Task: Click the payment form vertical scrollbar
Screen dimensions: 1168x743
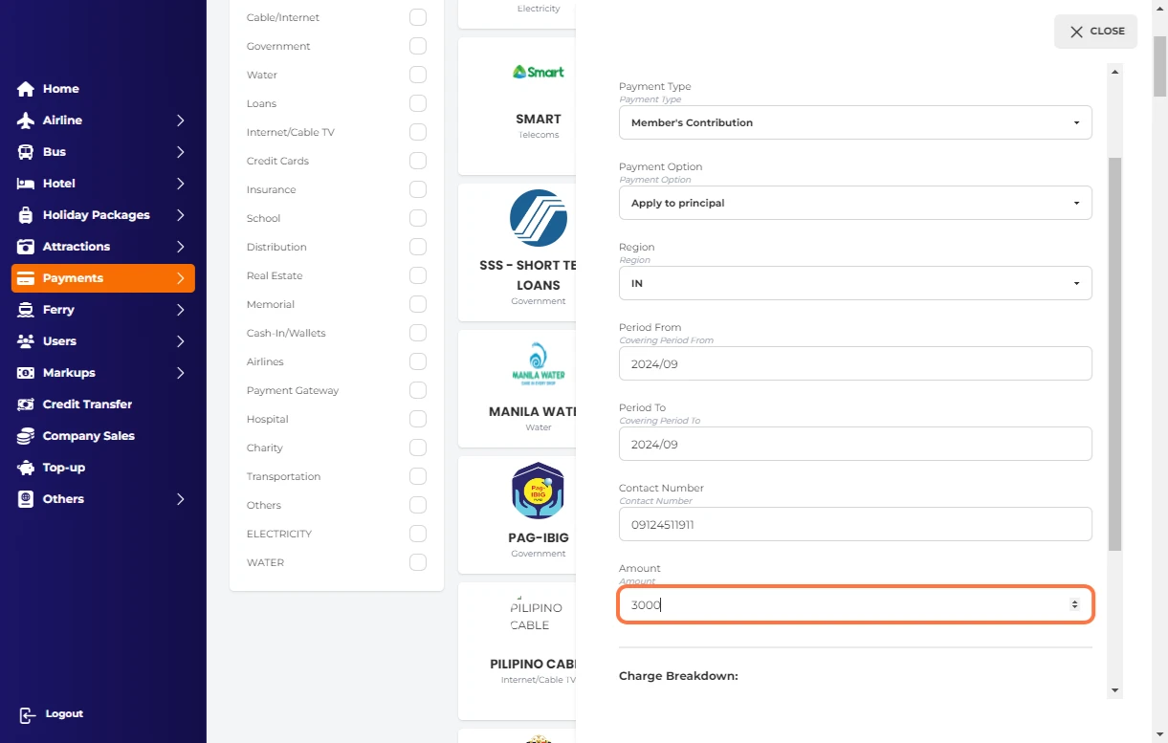Action: (1114, 354)
